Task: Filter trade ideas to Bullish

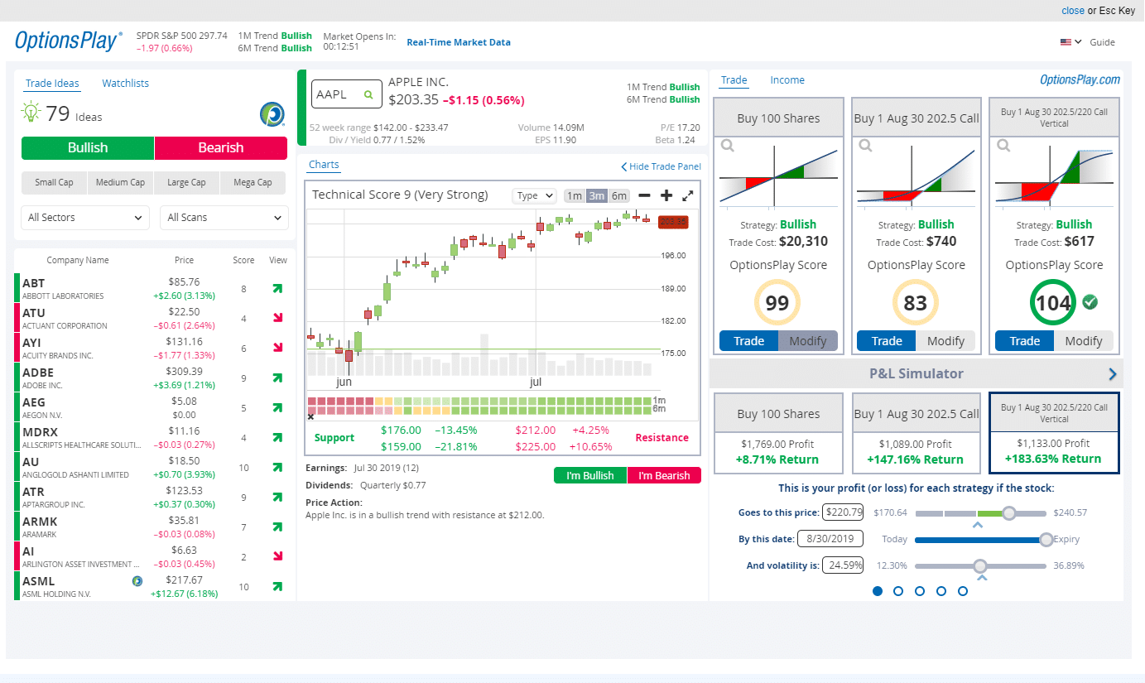Action: 88,148
